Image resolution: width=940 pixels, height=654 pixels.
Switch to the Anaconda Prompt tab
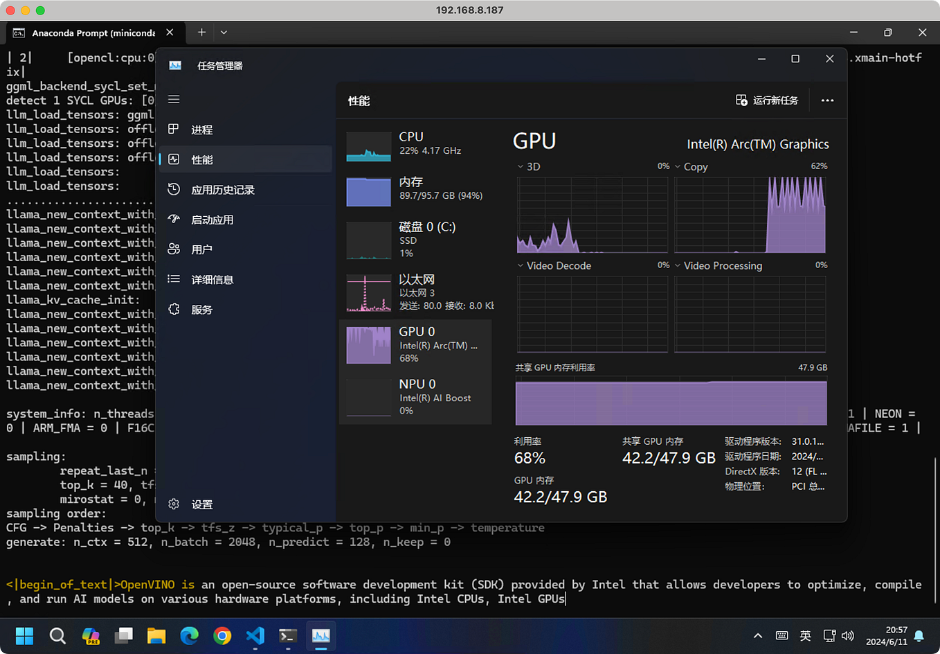(90, 32)
